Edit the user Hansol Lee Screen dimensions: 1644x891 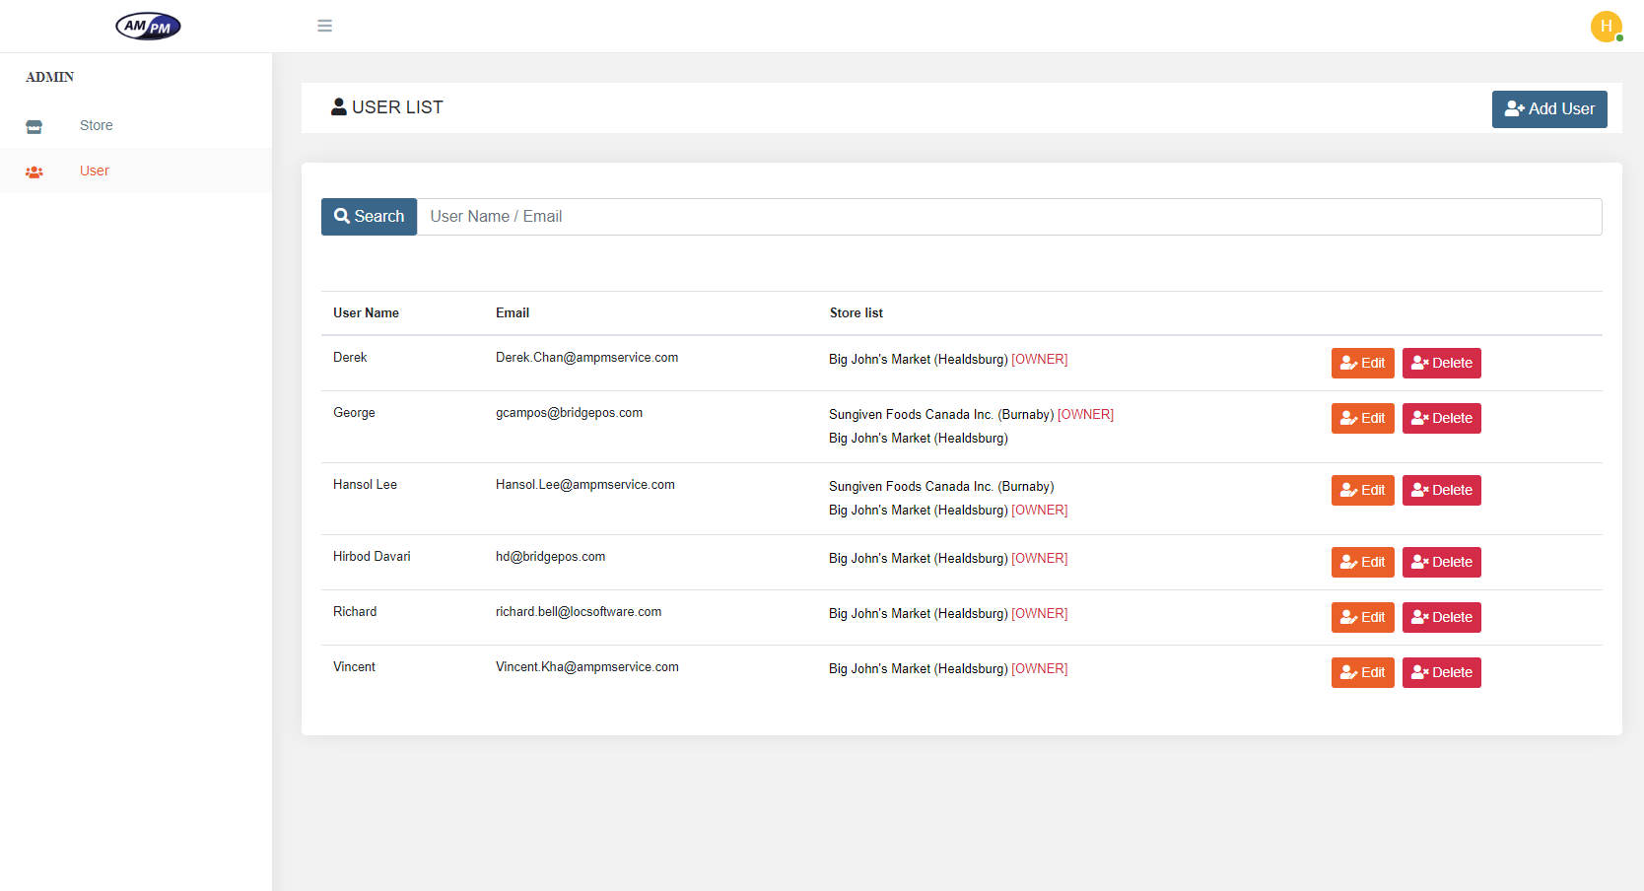[x=1362, y=490]
